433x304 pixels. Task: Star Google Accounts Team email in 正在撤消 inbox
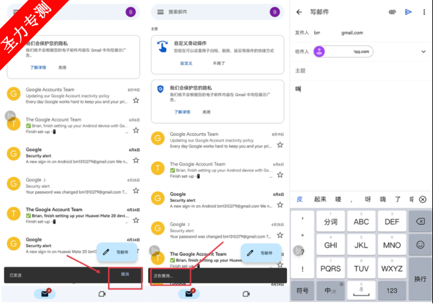pyautogui.click(x=280, y=145)
